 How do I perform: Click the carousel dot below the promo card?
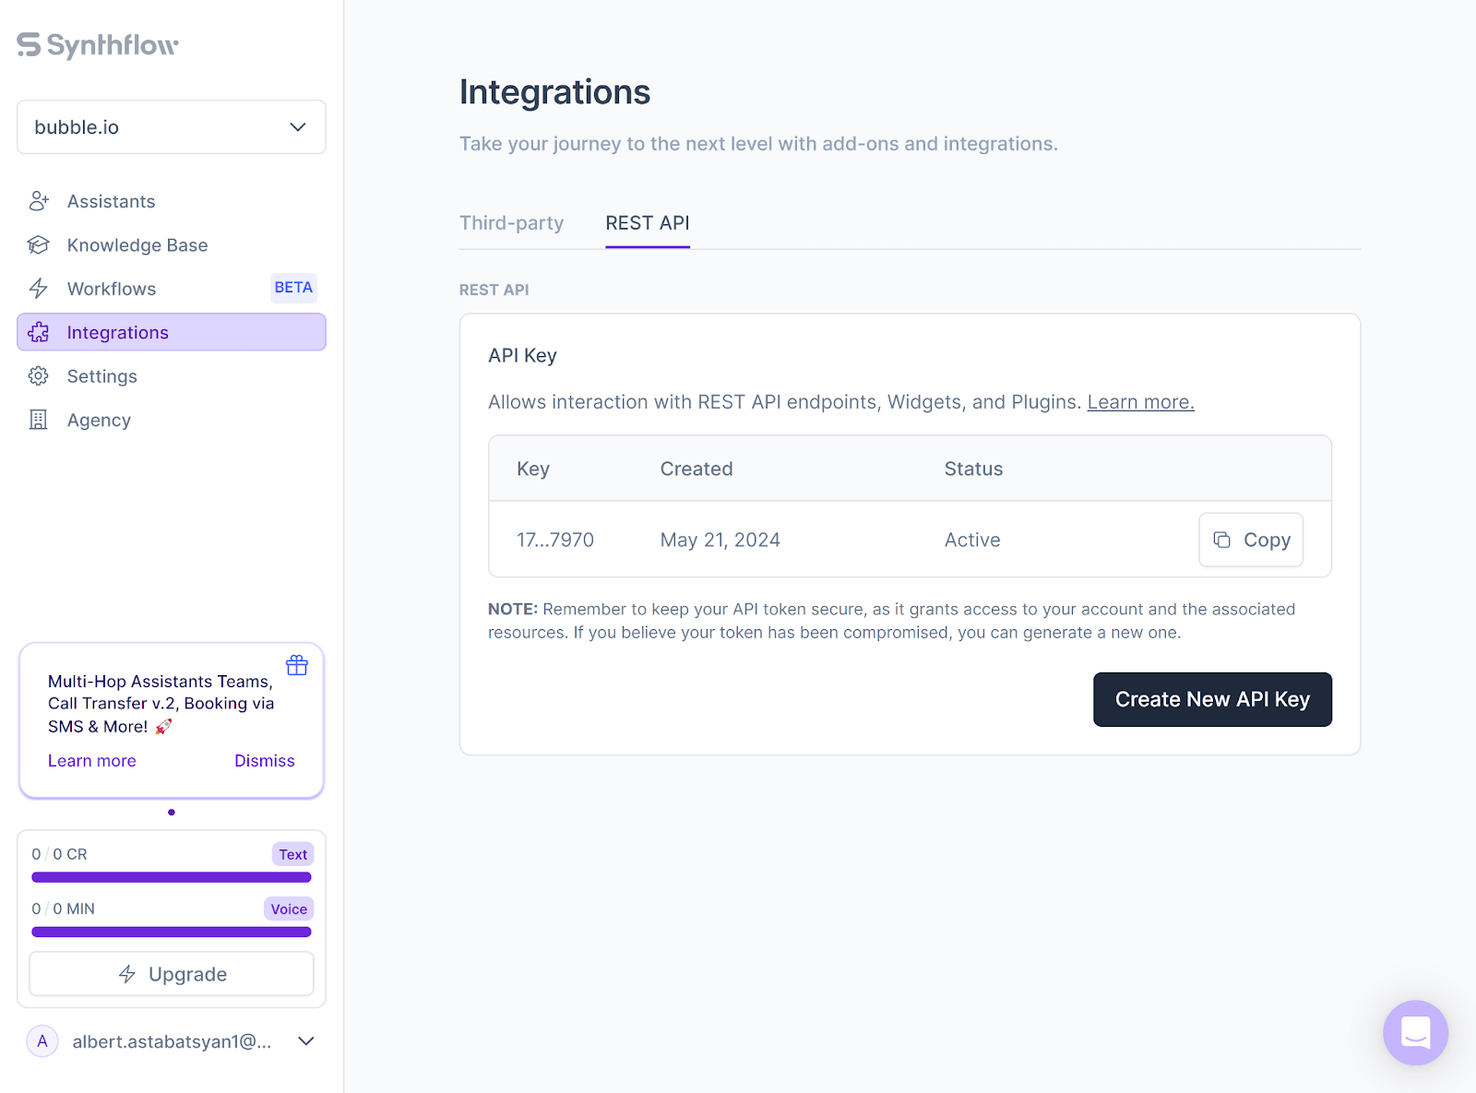pos(172,813)
